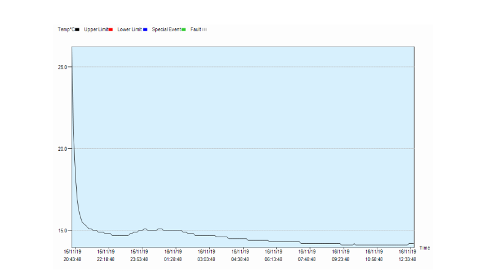
Task: Click the 15/11/19 20:43:48 time label
Action: (x=72, y=256)
